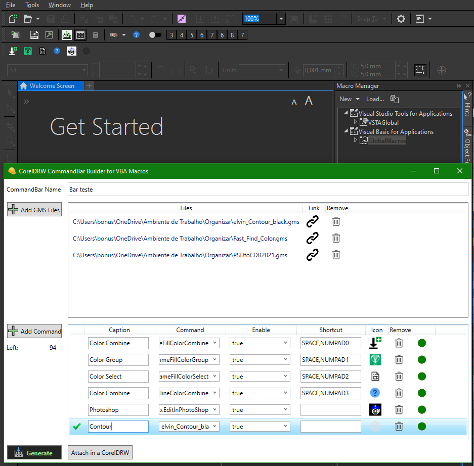Screen dimensions: 474x466
Task: Click the Add Command button
Action: (34, 331)
